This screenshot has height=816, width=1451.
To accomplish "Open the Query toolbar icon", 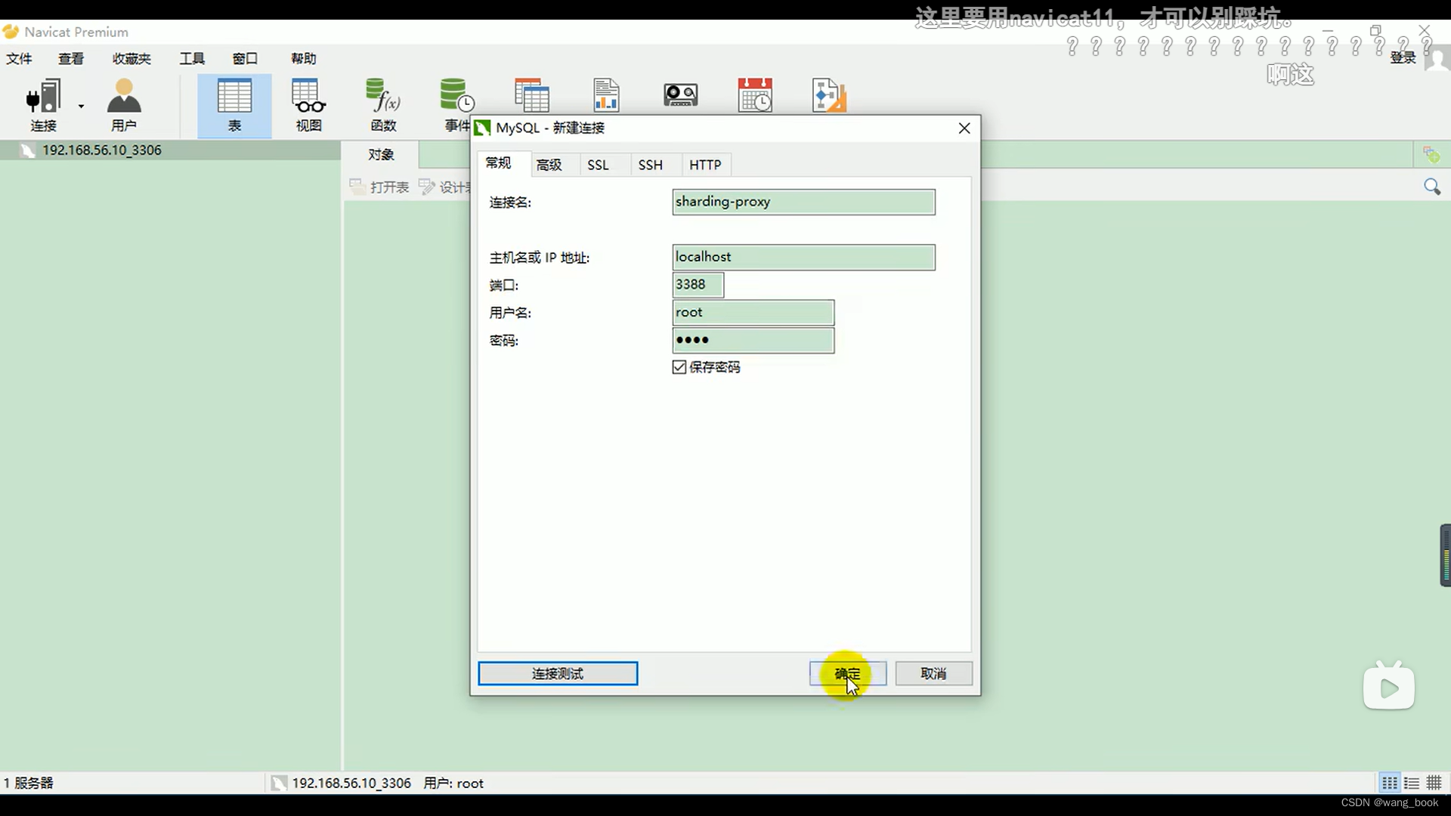I will (x=532, y=96).
